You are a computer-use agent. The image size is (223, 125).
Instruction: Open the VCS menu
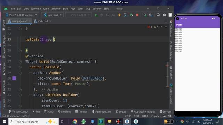88,9
